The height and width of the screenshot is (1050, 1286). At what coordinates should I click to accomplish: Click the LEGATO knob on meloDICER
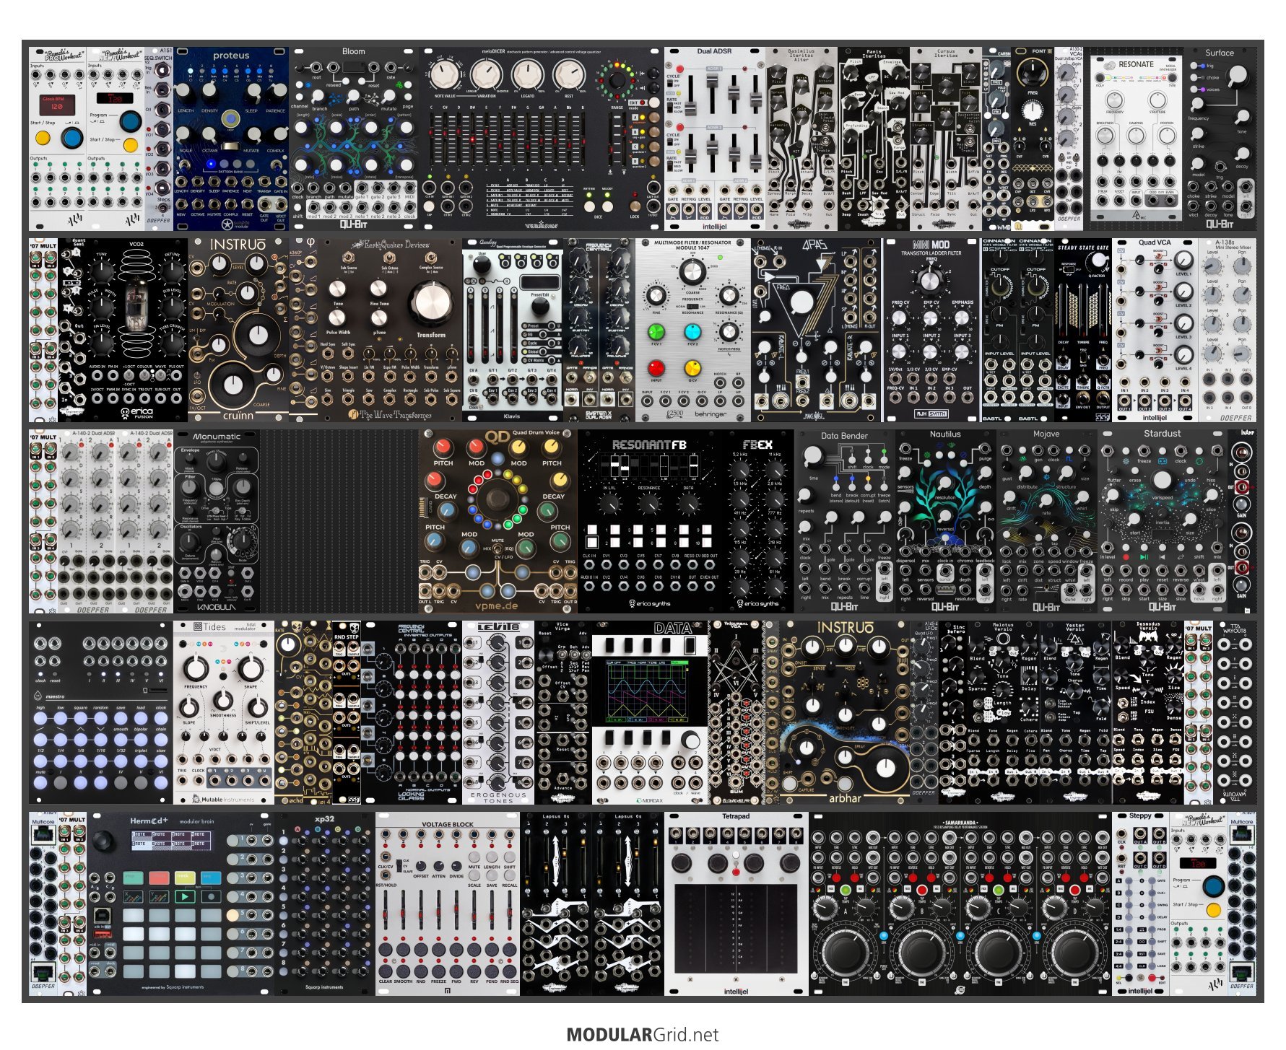click(x=528, y=74)
